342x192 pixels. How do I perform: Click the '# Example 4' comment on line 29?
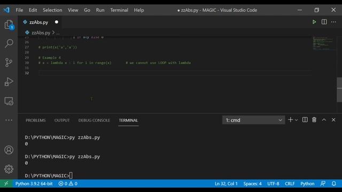(50, 58)
